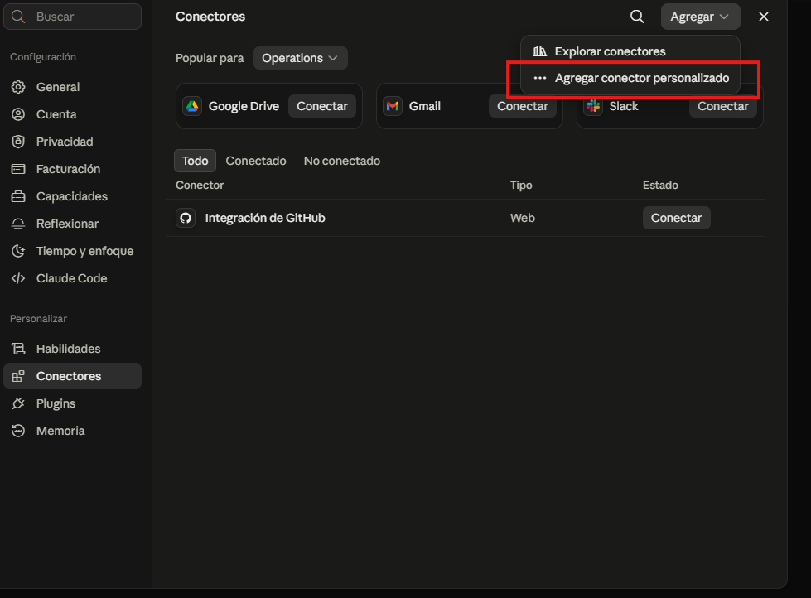
Task: Go to Habilidades section
Action: pos(72,349)
